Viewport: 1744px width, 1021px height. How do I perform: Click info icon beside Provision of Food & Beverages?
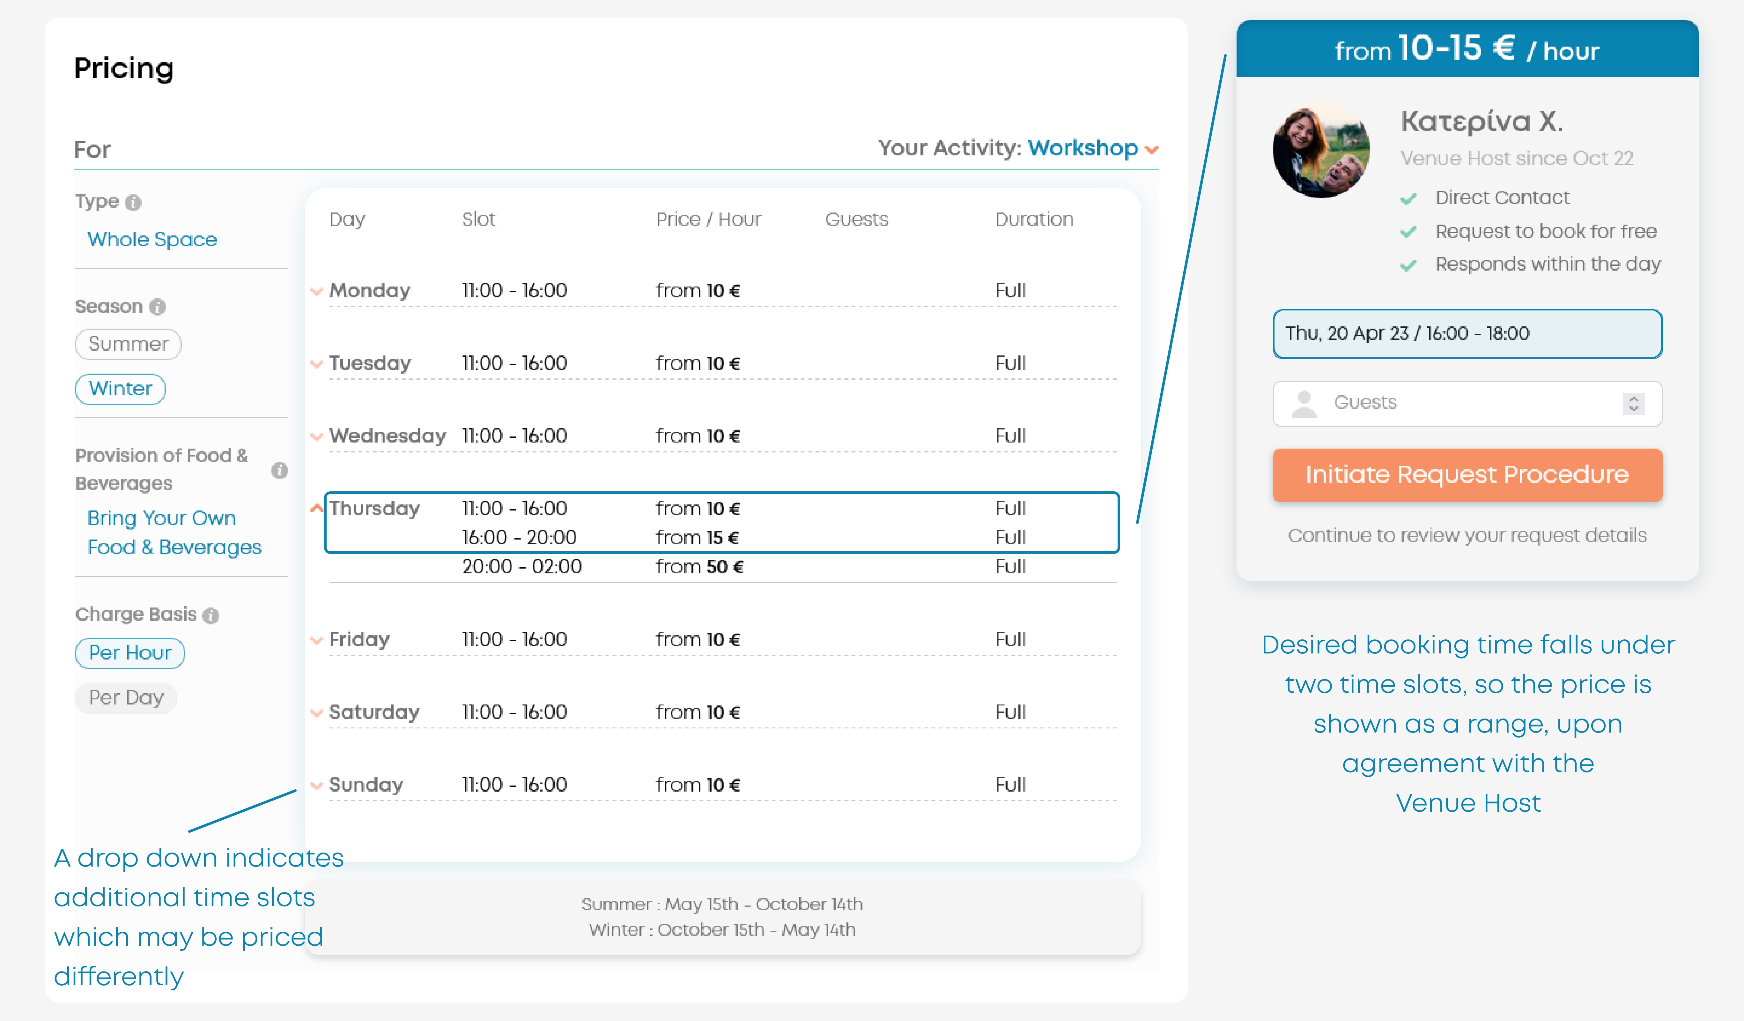click(280, 470)
